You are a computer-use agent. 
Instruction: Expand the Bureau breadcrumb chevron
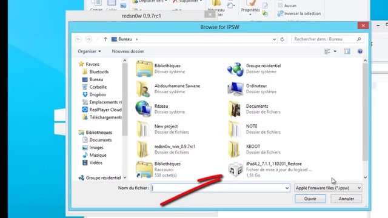pos(136,39)
